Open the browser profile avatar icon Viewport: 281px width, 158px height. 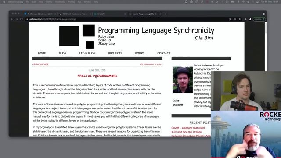(x=250, y=19)
